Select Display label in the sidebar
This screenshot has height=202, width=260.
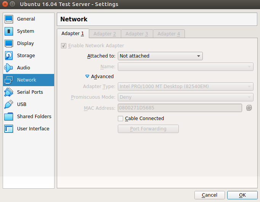click(26, 43)
